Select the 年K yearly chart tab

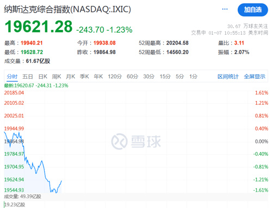click(98, 77)
